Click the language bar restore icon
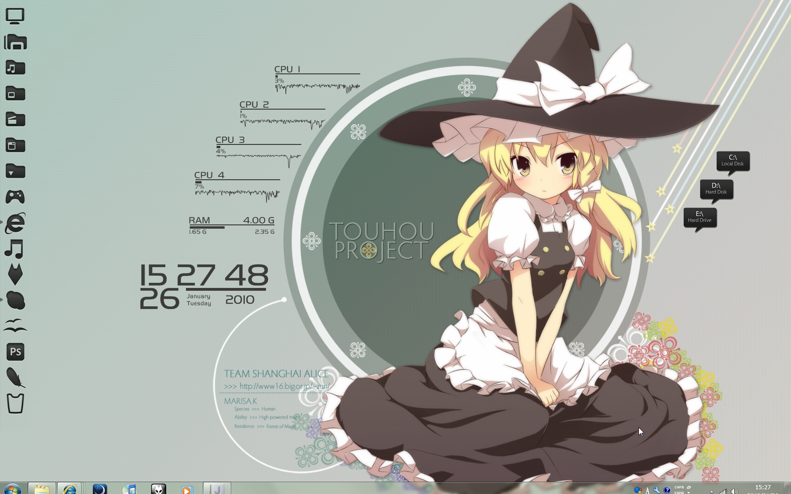This screenshot has height=494, width=791. (689, 487)
